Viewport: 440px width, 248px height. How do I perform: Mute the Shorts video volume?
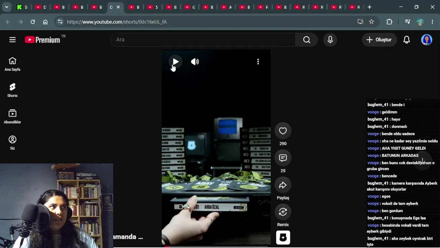coord(195,62)
